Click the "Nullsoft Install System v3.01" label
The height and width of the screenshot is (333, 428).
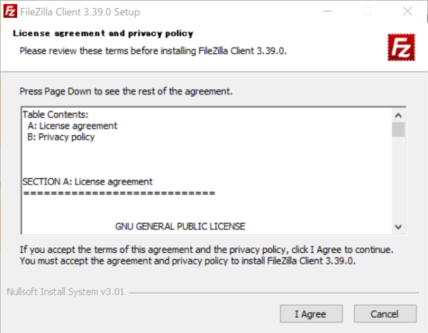click(x=65, y=292)
